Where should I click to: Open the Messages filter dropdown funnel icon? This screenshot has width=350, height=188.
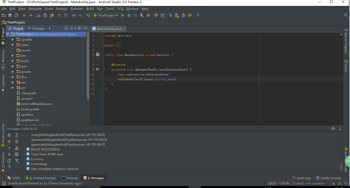click(17, 161)
